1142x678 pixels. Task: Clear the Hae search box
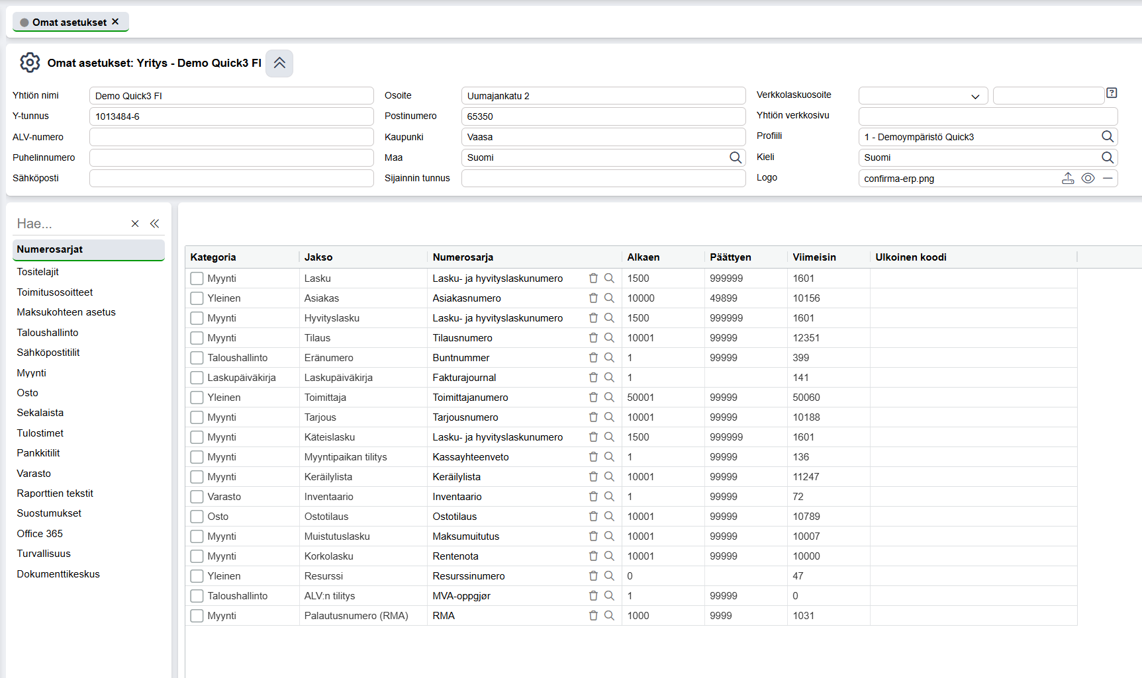pos(135,224)
